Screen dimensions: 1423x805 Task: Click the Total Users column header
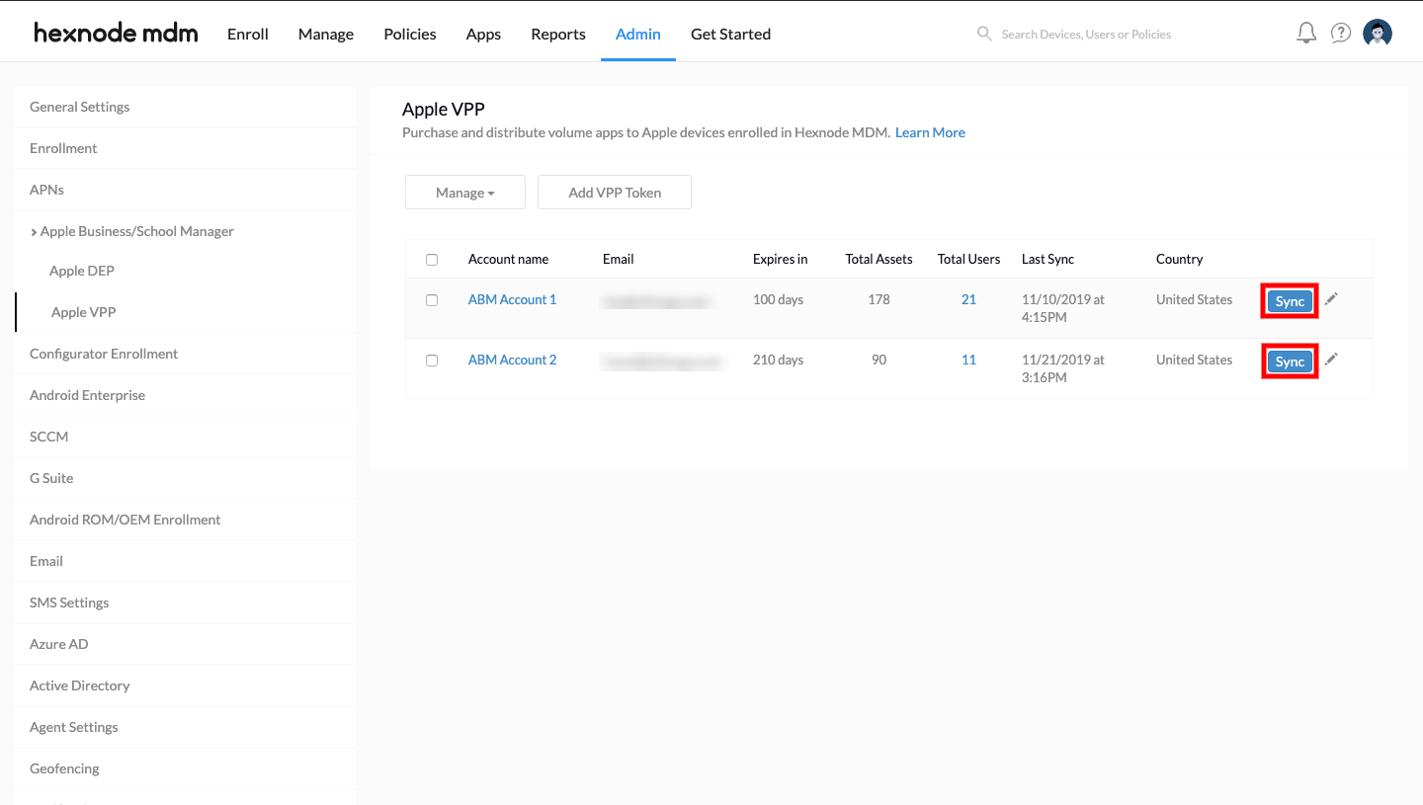coord(968,259)
